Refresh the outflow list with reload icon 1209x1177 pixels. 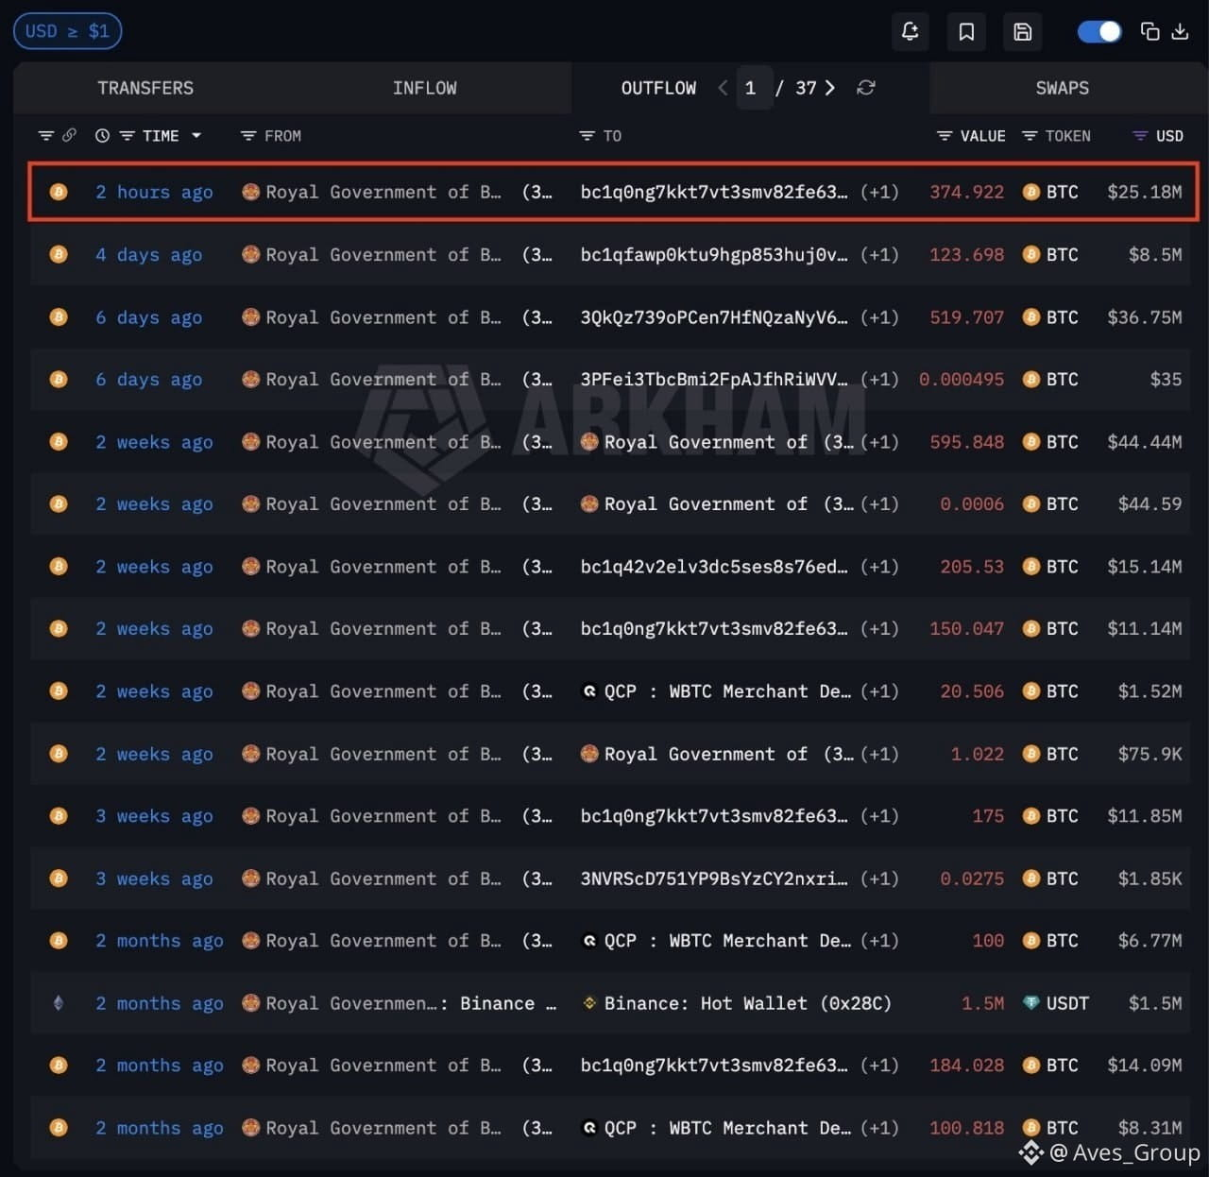[865, 88]
